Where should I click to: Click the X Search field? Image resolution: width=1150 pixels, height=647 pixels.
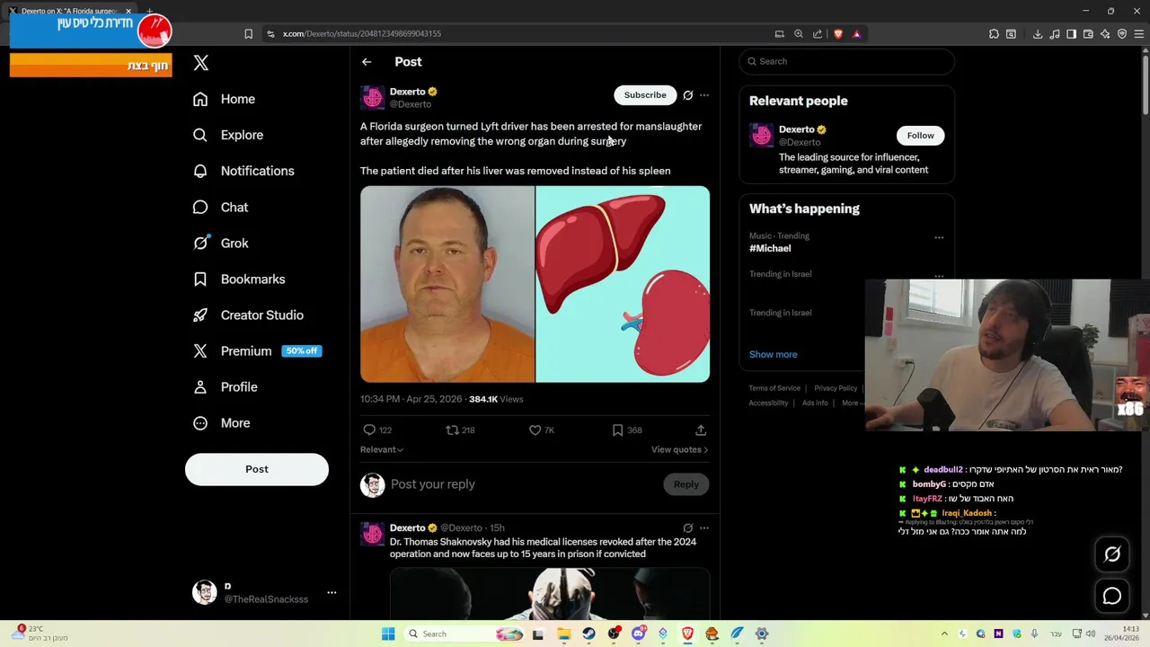point(846,61)
